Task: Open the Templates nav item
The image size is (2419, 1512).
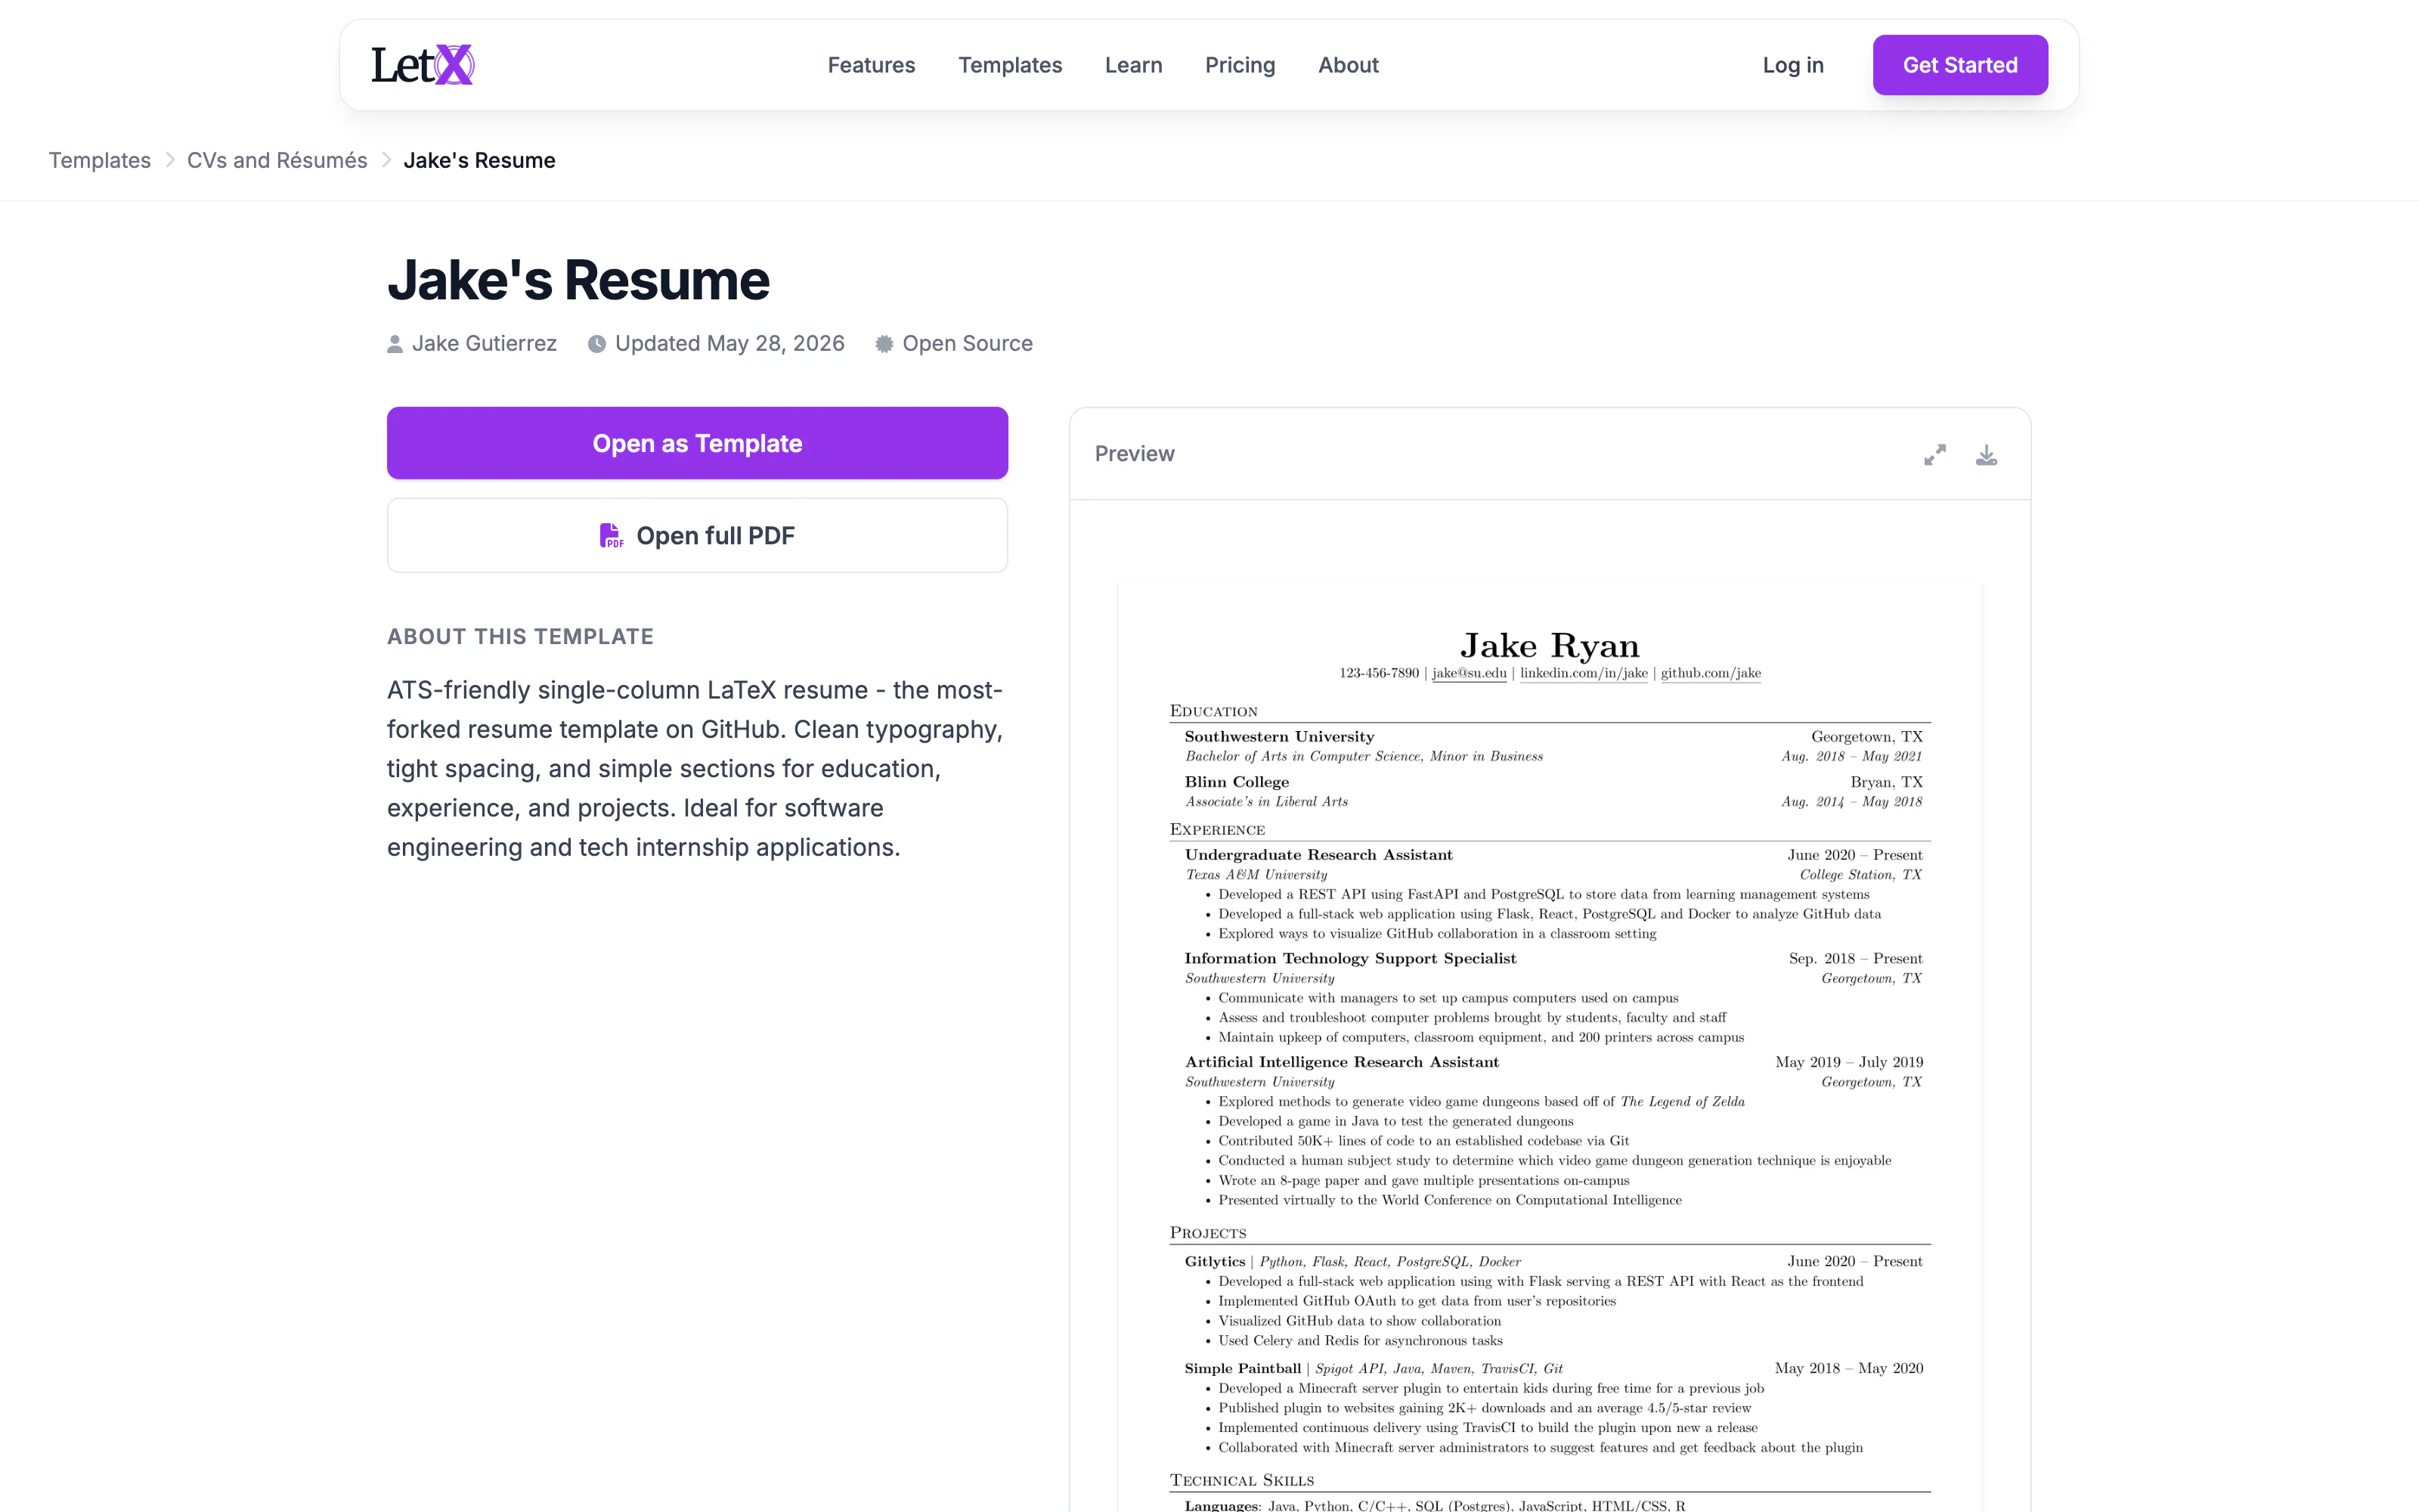Action: coord(1010,65)
